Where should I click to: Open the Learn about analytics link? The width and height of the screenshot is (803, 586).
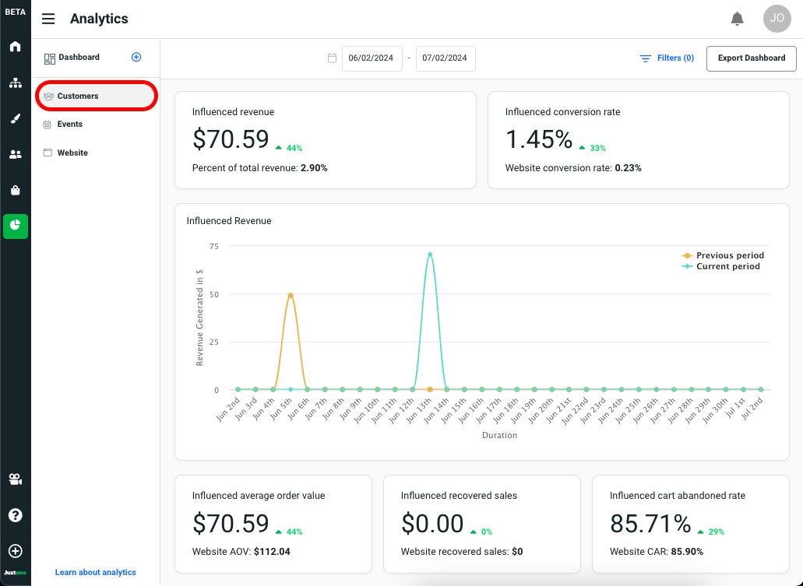coord(95,572)
